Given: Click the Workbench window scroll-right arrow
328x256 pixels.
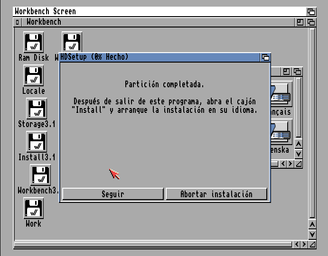Looking at the screenshot, I should pos(303,245).
